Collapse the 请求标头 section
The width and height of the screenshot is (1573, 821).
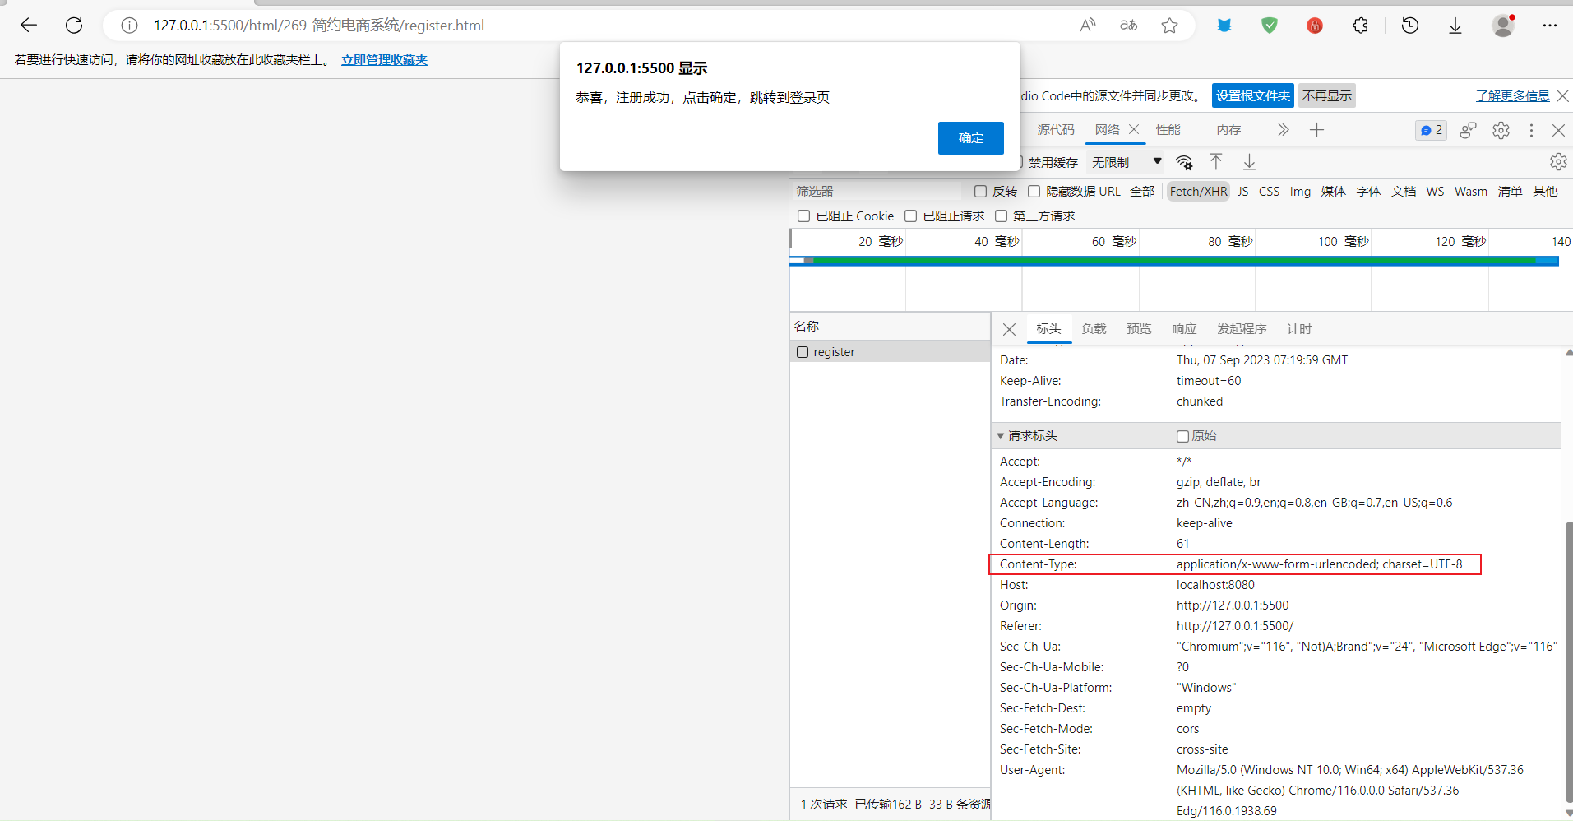(1000, 435)
